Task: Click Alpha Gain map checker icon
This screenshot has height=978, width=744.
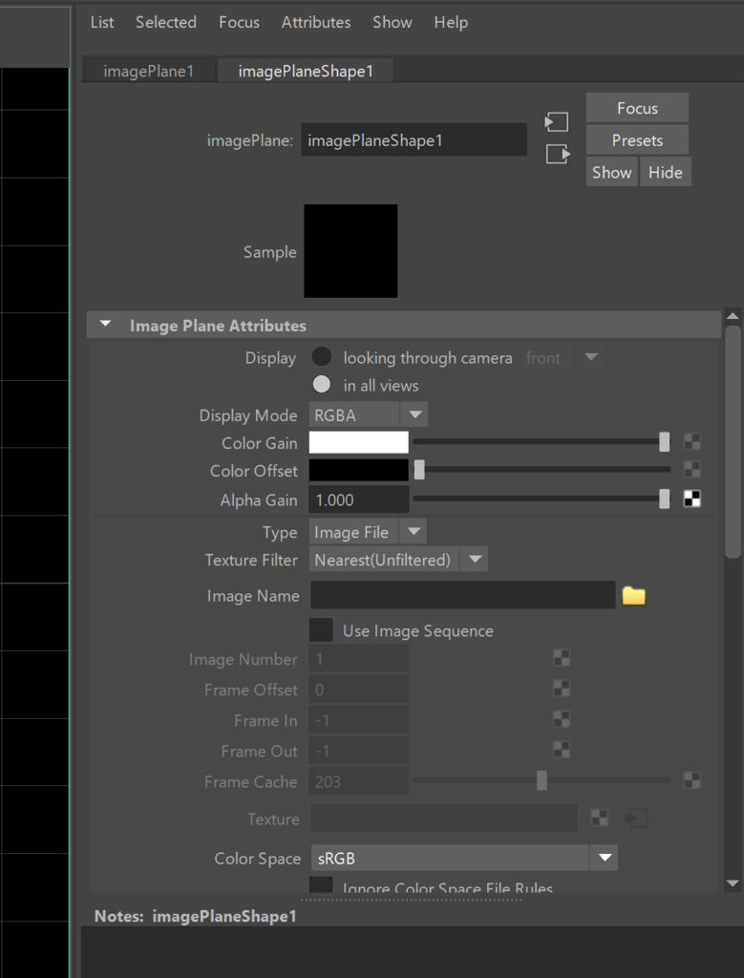Action: (x=691, y=499)
